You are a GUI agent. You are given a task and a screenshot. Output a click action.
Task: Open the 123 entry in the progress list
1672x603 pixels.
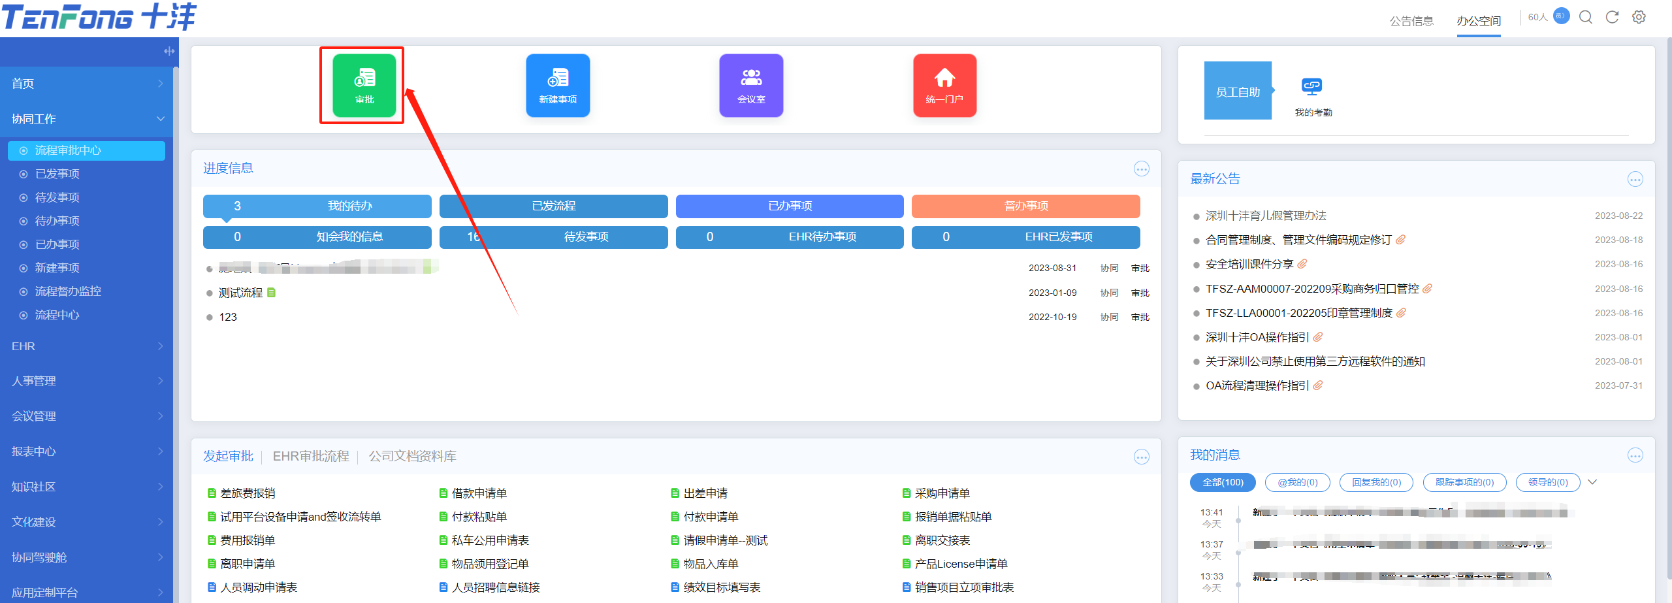(x=228, y=317)
